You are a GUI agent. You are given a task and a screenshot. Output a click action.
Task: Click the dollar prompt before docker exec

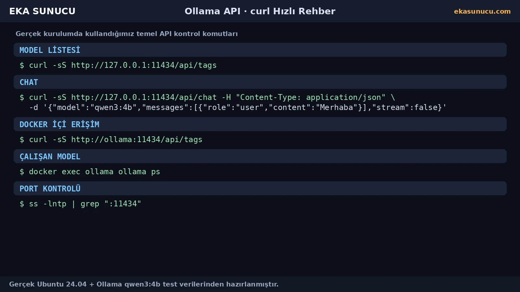[22, 172]
